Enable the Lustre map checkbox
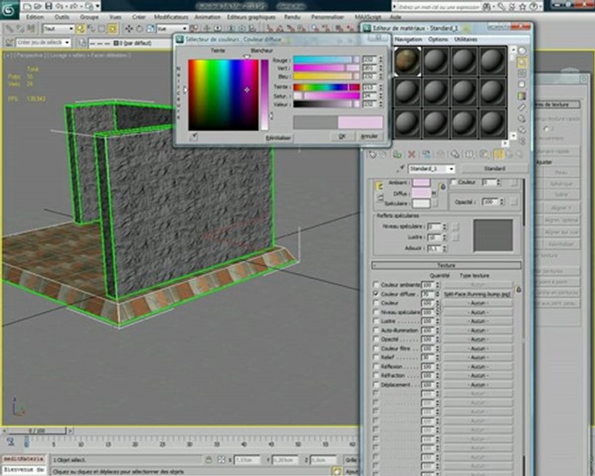 (376, 321)
